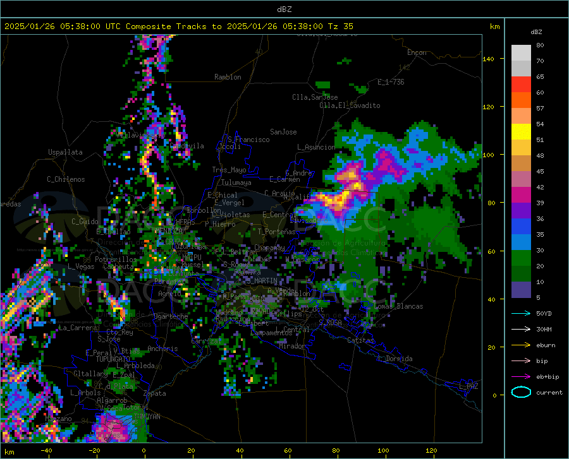Click the Chapanay map label

(269, 247)
